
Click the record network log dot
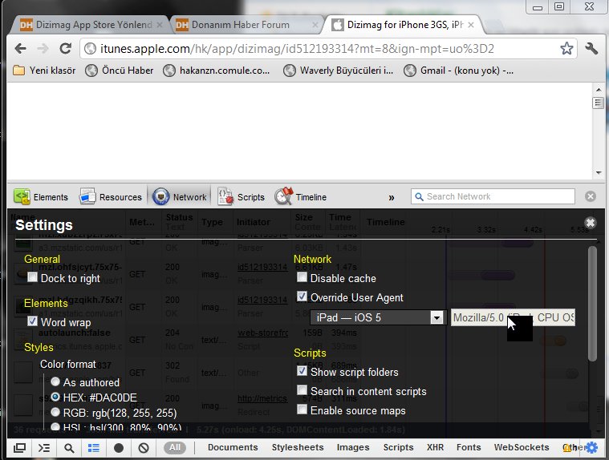pyautogui.click(x=119, y=448)
